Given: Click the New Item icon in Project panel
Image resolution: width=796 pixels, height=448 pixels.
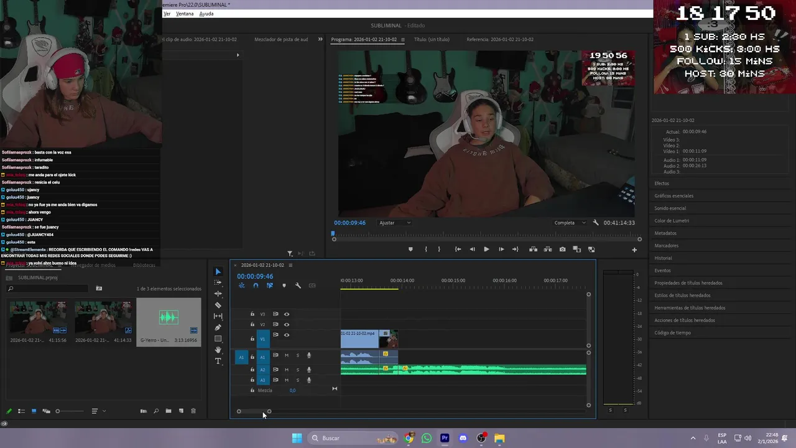Looking at the screenshot, I should pyautogui.click(x=181, y=411).
